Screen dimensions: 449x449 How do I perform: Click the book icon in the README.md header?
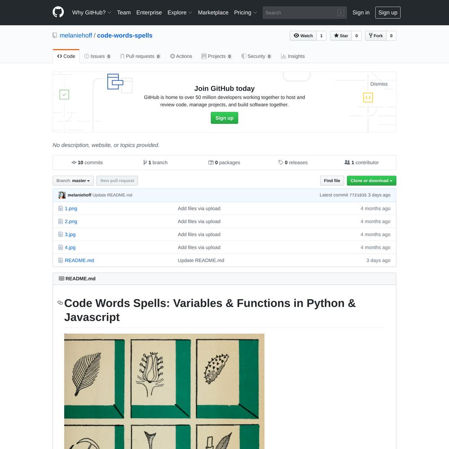tap(61, 278)
